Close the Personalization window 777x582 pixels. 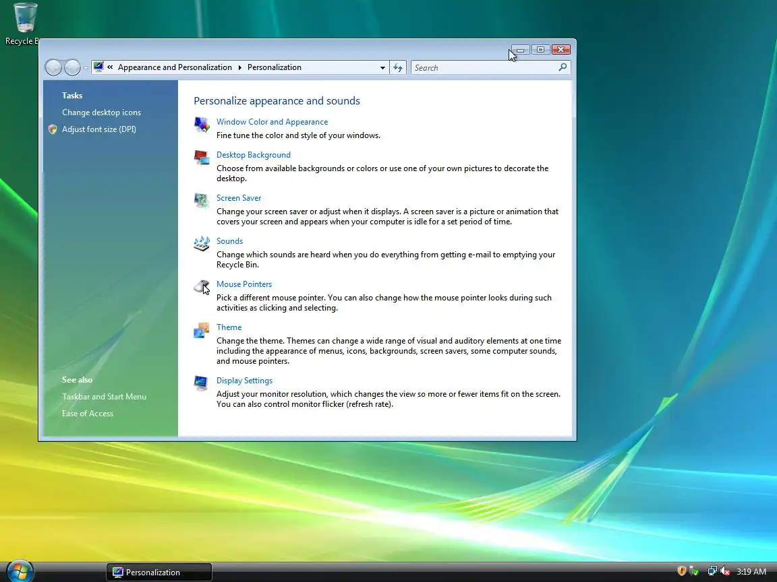click(x=561, y=49)
